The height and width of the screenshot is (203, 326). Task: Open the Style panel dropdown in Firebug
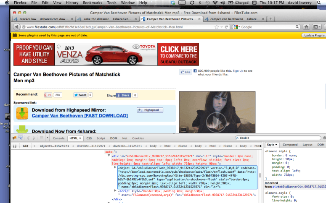point(271,145)
